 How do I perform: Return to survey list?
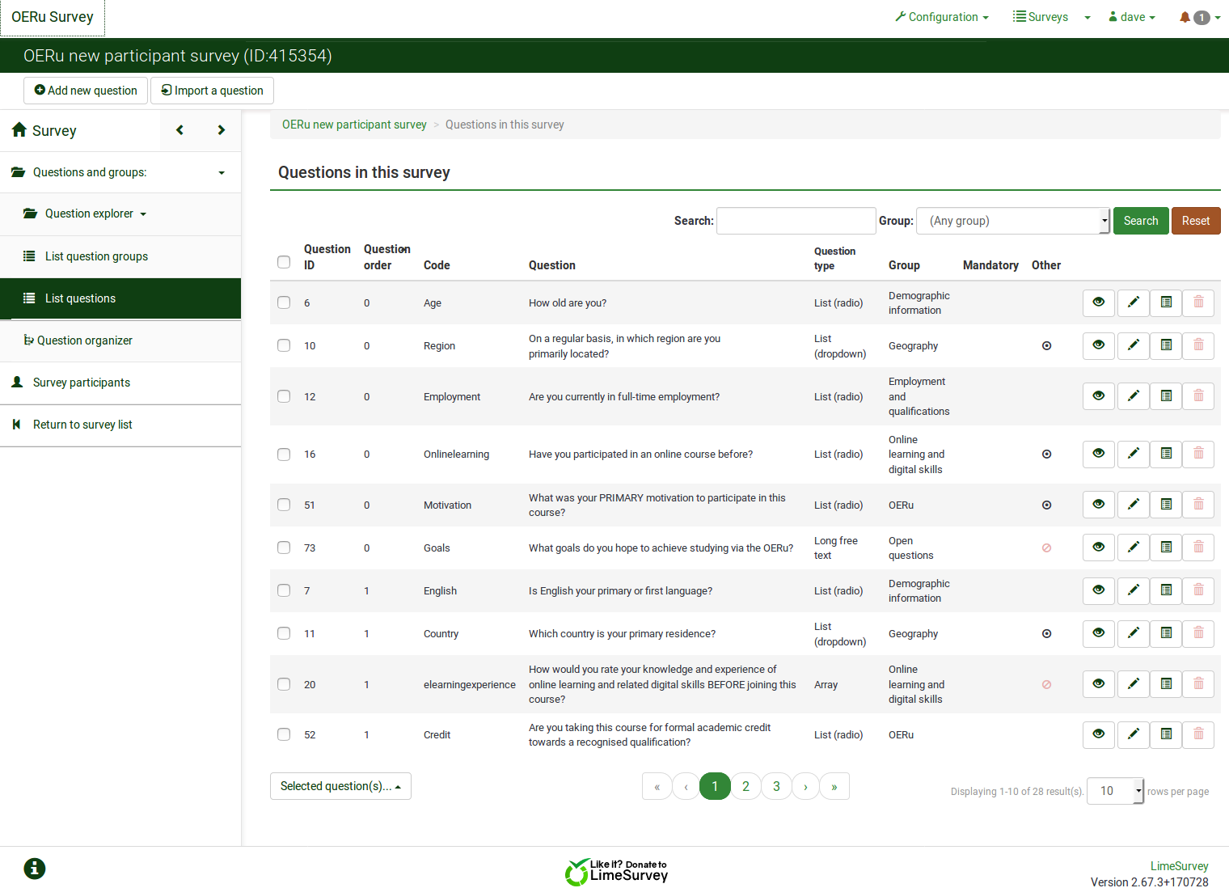(120, 425)
